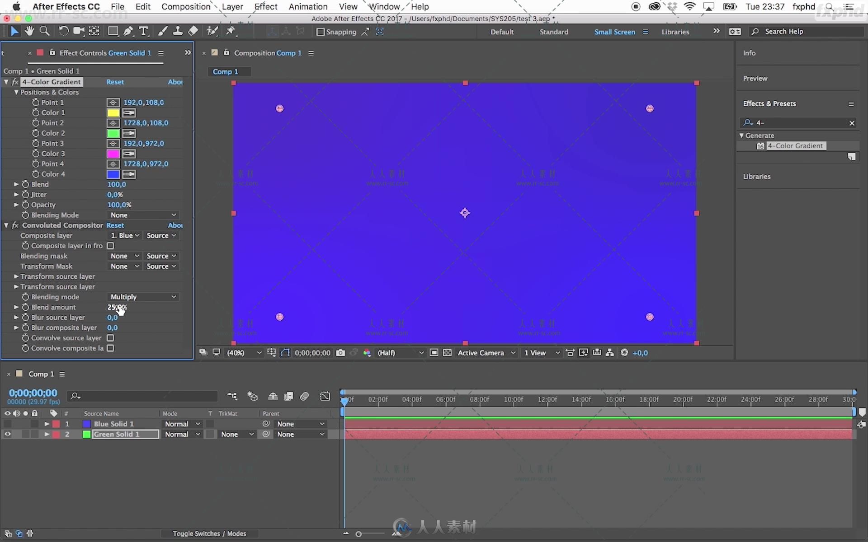Open the Preview panel
This screenshot has width=868, height=542.
pos(755,78)
